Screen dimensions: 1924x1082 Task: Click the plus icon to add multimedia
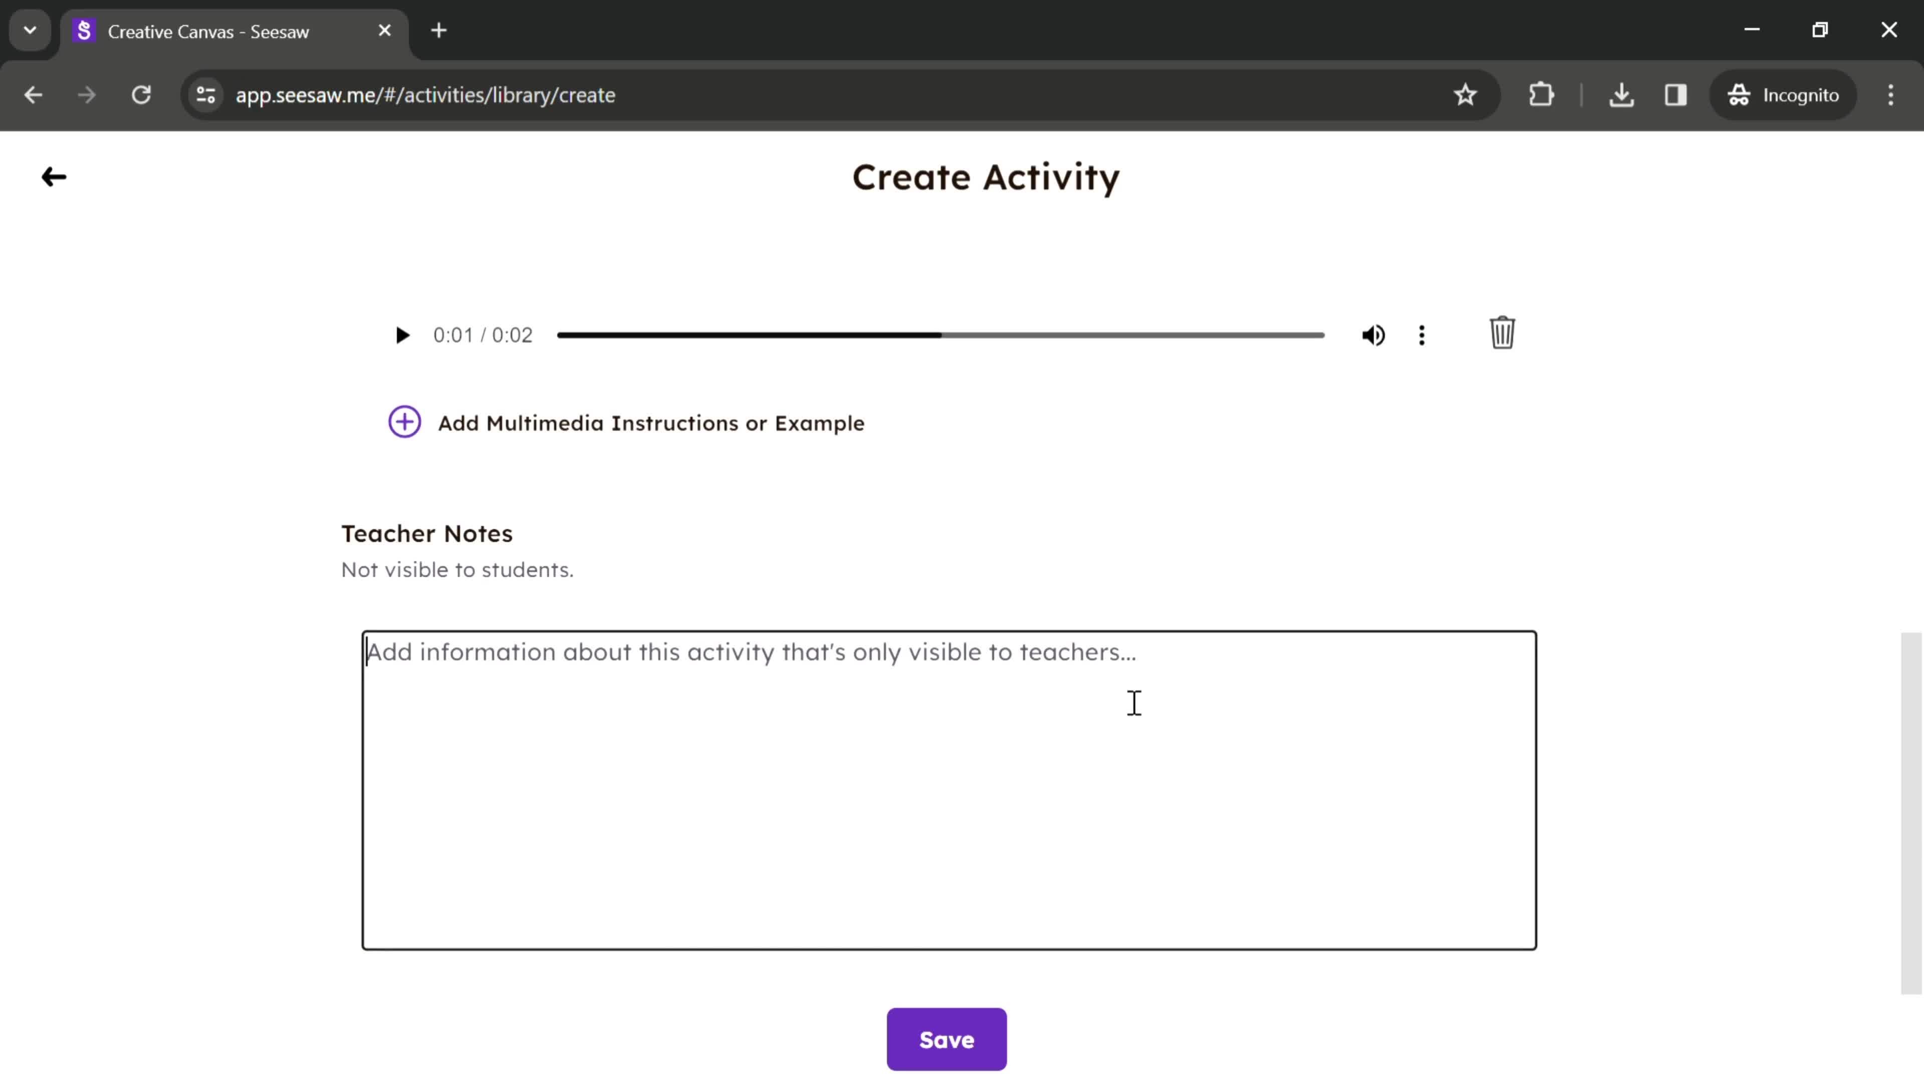(x=404, y=421)
